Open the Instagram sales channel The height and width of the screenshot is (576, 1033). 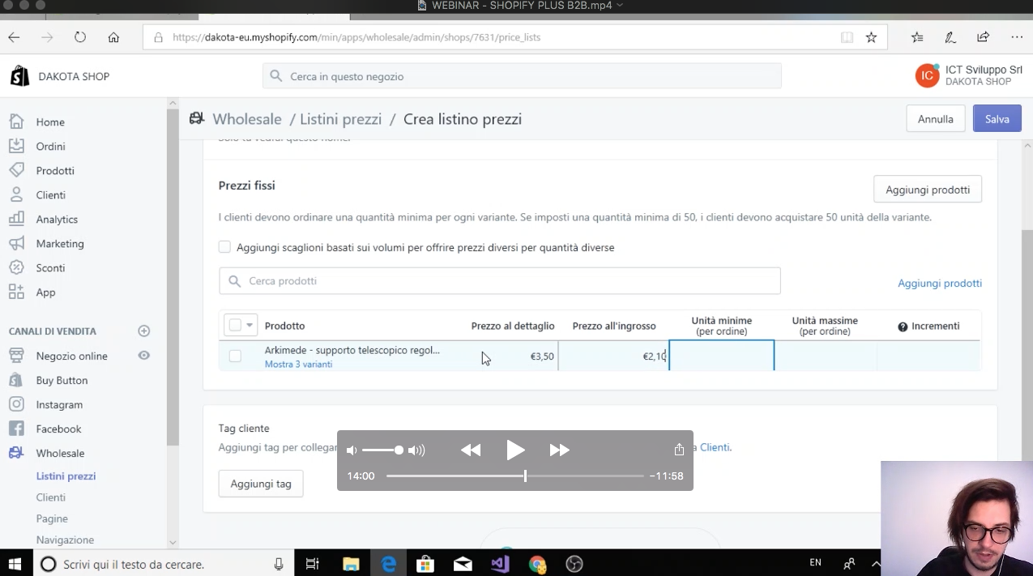tap(59, 404)
